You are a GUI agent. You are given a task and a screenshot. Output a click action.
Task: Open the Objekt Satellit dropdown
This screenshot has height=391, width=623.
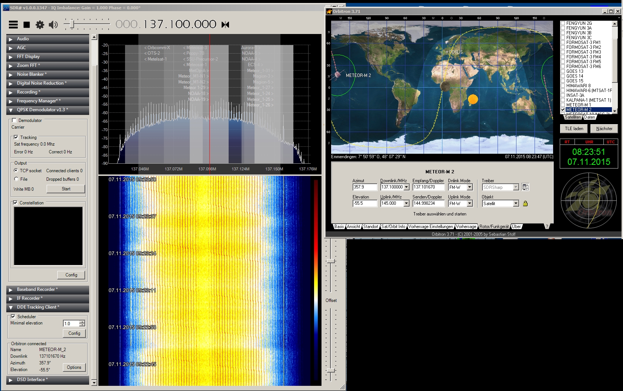(x=516, y=204)
